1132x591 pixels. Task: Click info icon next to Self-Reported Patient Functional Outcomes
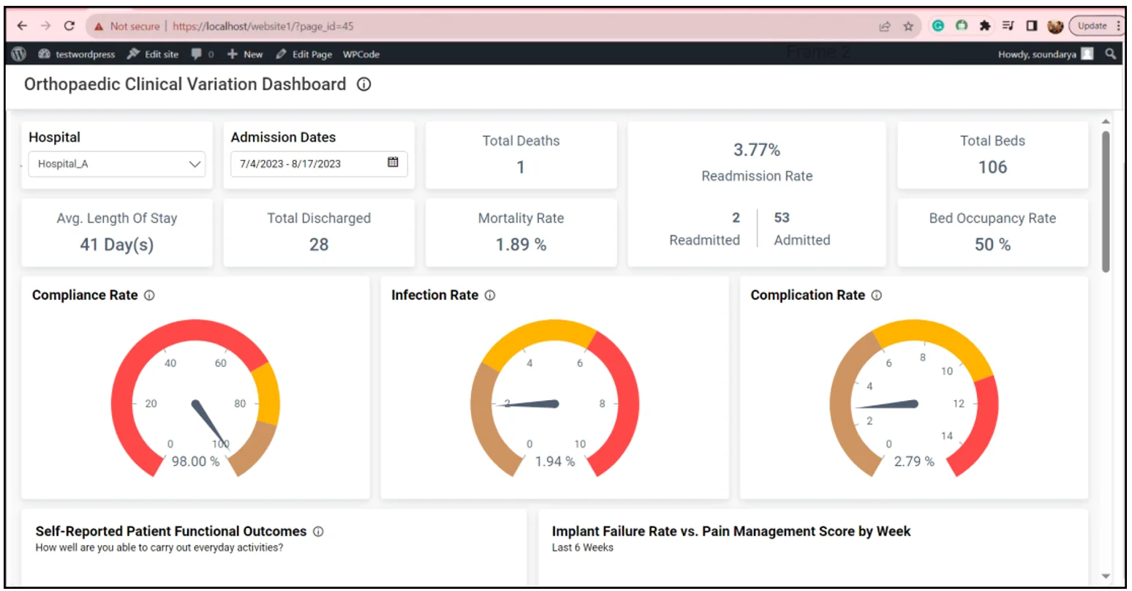point(318,532)
